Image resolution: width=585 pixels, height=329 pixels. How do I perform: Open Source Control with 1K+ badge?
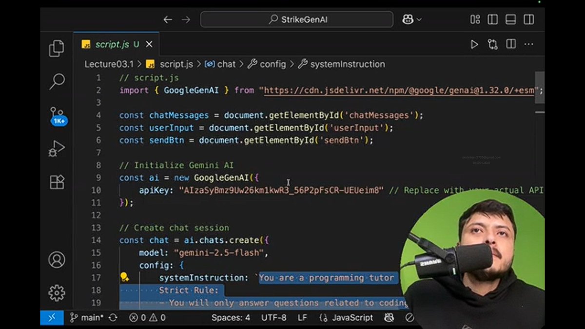[58, 116]
